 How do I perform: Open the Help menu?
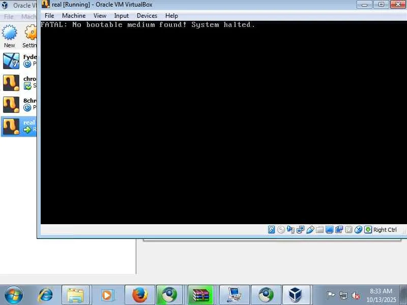171,16
